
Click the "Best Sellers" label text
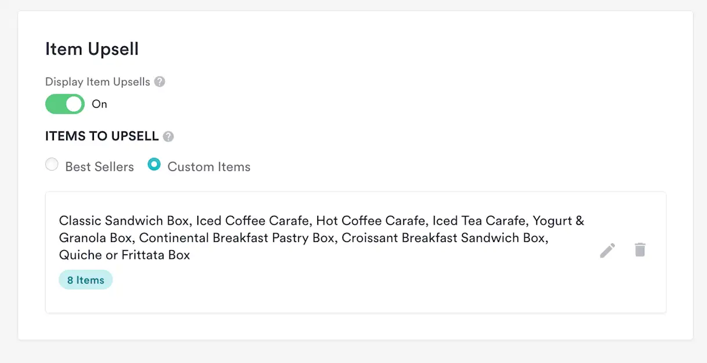(x=99, y=167)
